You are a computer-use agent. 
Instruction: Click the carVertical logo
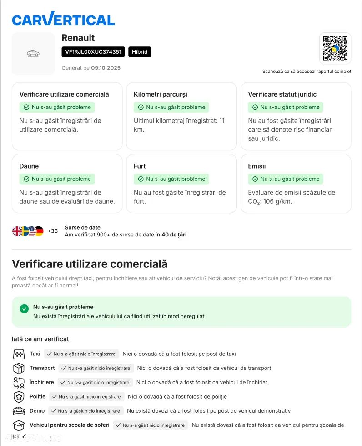(63, 19)
